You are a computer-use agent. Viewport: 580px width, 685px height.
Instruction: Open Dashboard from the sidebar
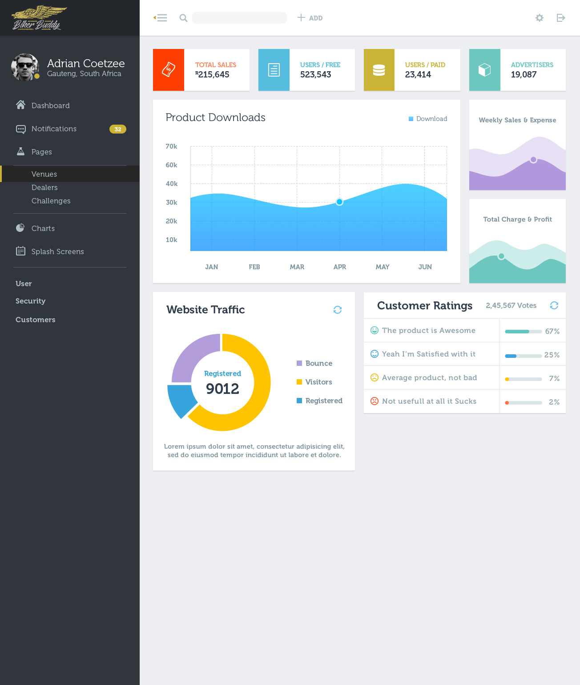50,105
